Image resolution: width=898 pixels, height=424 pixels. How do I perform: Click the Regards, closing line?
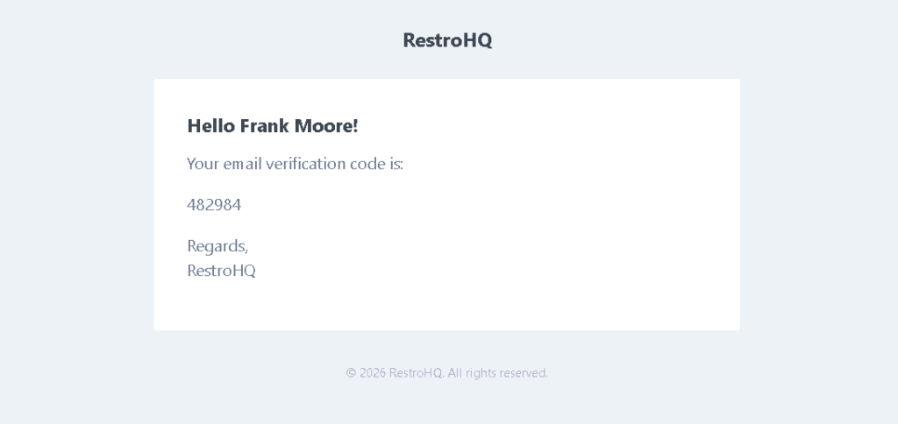click(x=217, y=246)
